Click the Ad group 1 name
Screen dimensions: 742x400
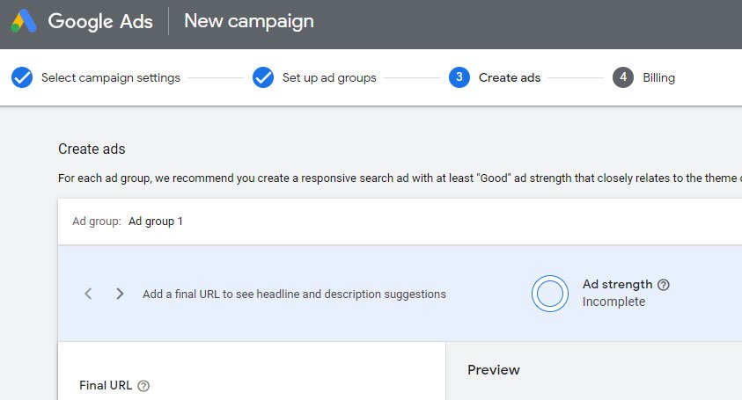pyautogui.click(x=156, y=222)
